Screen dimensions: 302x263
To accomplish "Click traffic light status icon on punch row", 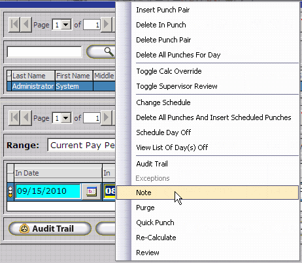I will (10, 192).
